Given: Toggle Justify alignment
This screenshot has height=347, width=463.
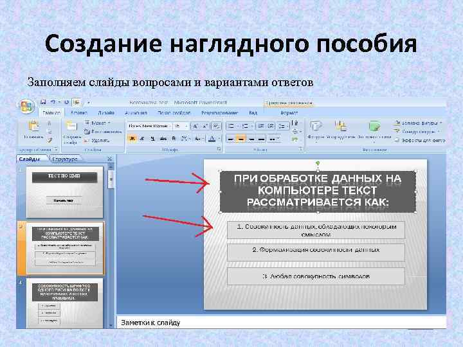Looking at the screenshot, I should click(x=262, y=138).
